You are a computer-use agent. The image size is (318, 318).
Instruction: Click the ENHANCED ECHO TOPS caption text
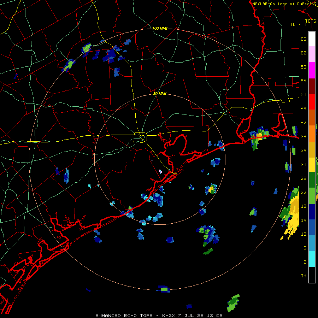(x=124, y=316)
